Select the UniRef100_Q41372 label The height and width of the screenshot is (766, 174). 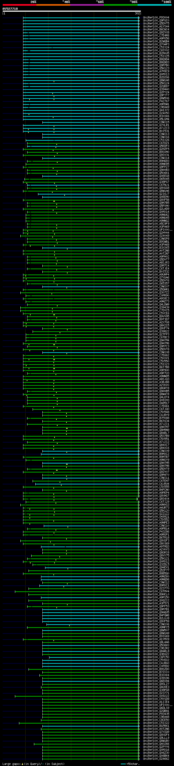click(x=156, y=110)
